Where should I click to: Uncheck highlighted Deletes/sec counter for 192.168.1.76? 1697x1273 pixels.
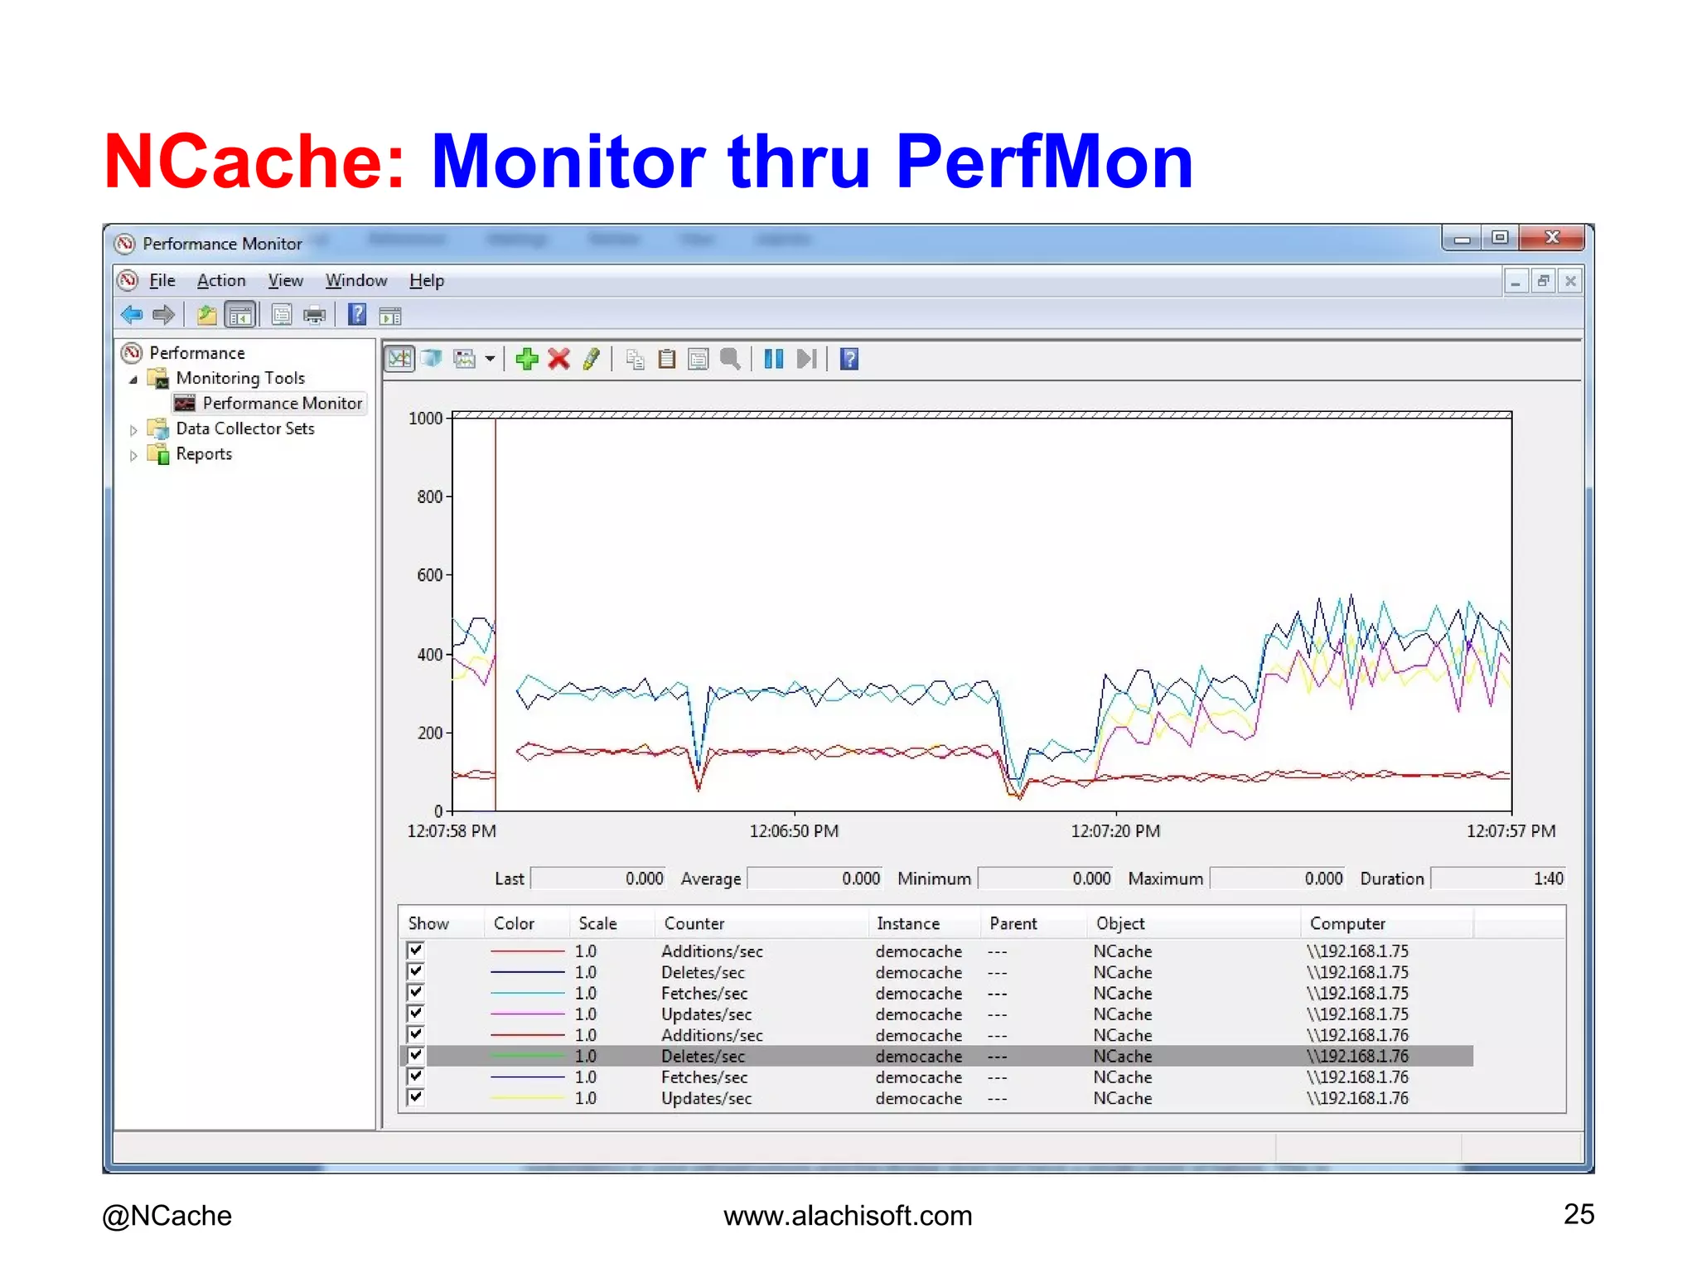click(x=416, y=1055)
